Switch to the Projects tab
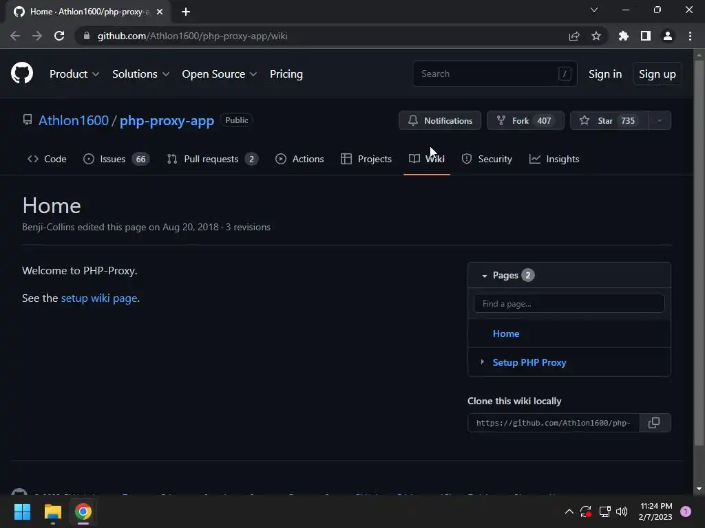Screen dimensions: 705x528 point(366,159)
